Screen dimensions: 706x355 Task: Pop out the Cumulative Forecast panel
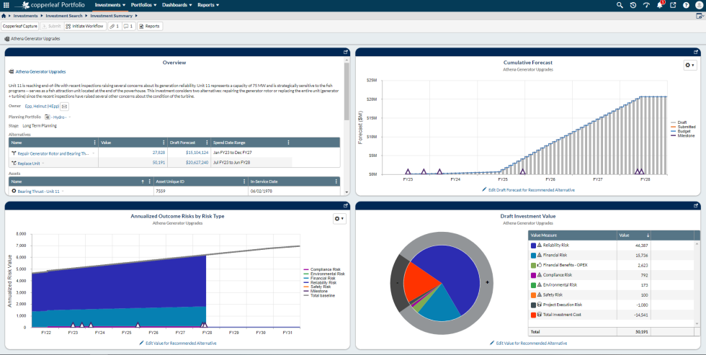click(x=696, y=52)
